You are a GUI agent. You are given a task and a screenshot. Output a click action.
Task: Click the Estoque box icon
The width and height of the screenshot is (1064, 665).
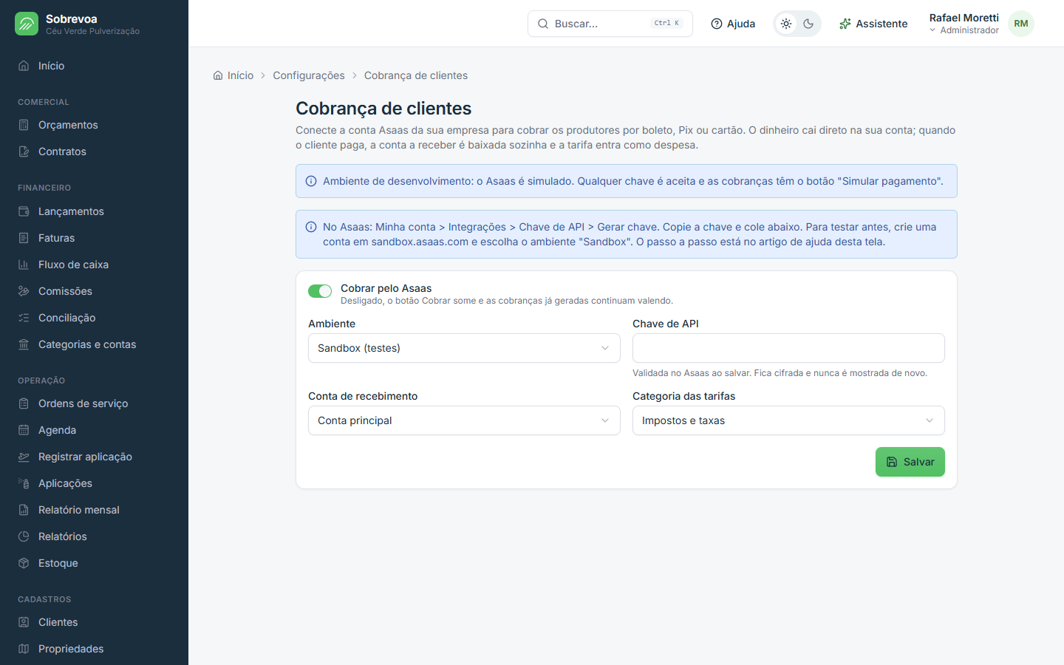[x=24, y=563]
